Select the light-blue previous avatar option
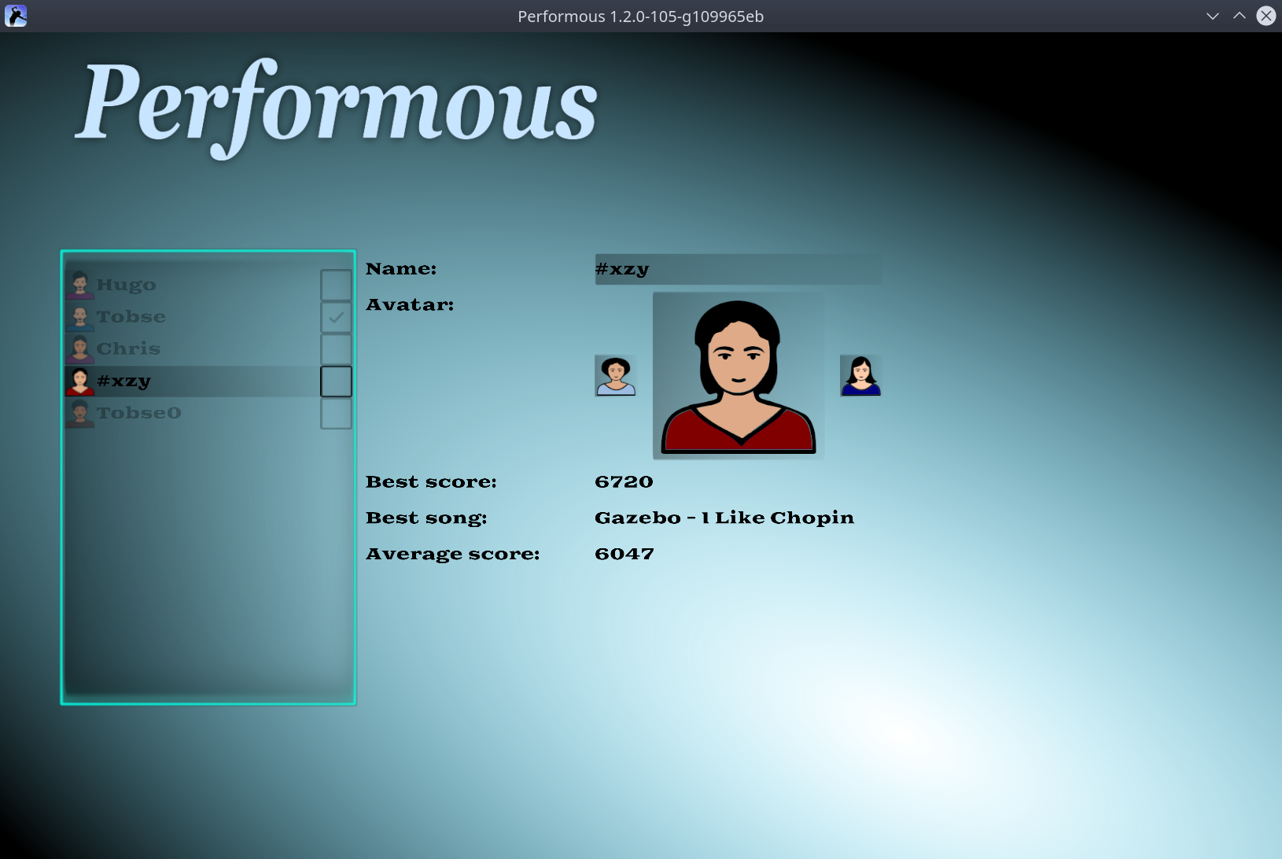The height and width of the screenshot is (859, 1282). pos(617,375)
